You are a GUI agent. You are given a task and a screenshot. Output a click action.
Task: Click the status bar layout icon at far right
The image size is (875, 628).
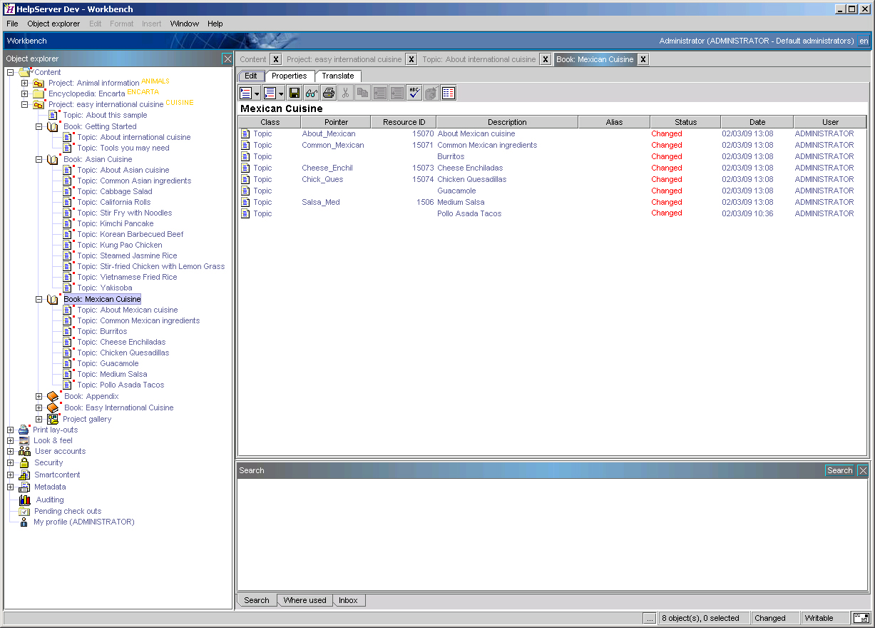[x=861, y=618]
